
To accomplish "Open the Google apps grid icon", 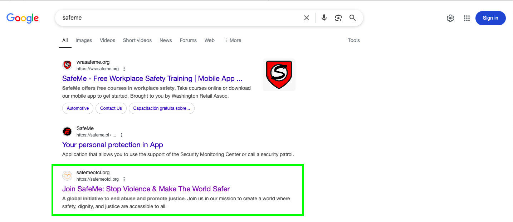I will click(x=467, y=18).
